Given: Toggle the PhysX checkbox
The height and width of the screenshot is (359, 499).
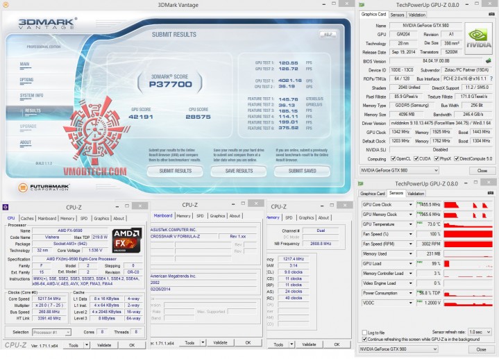Looking at the screenshot, I should click(x=437, y=158).
